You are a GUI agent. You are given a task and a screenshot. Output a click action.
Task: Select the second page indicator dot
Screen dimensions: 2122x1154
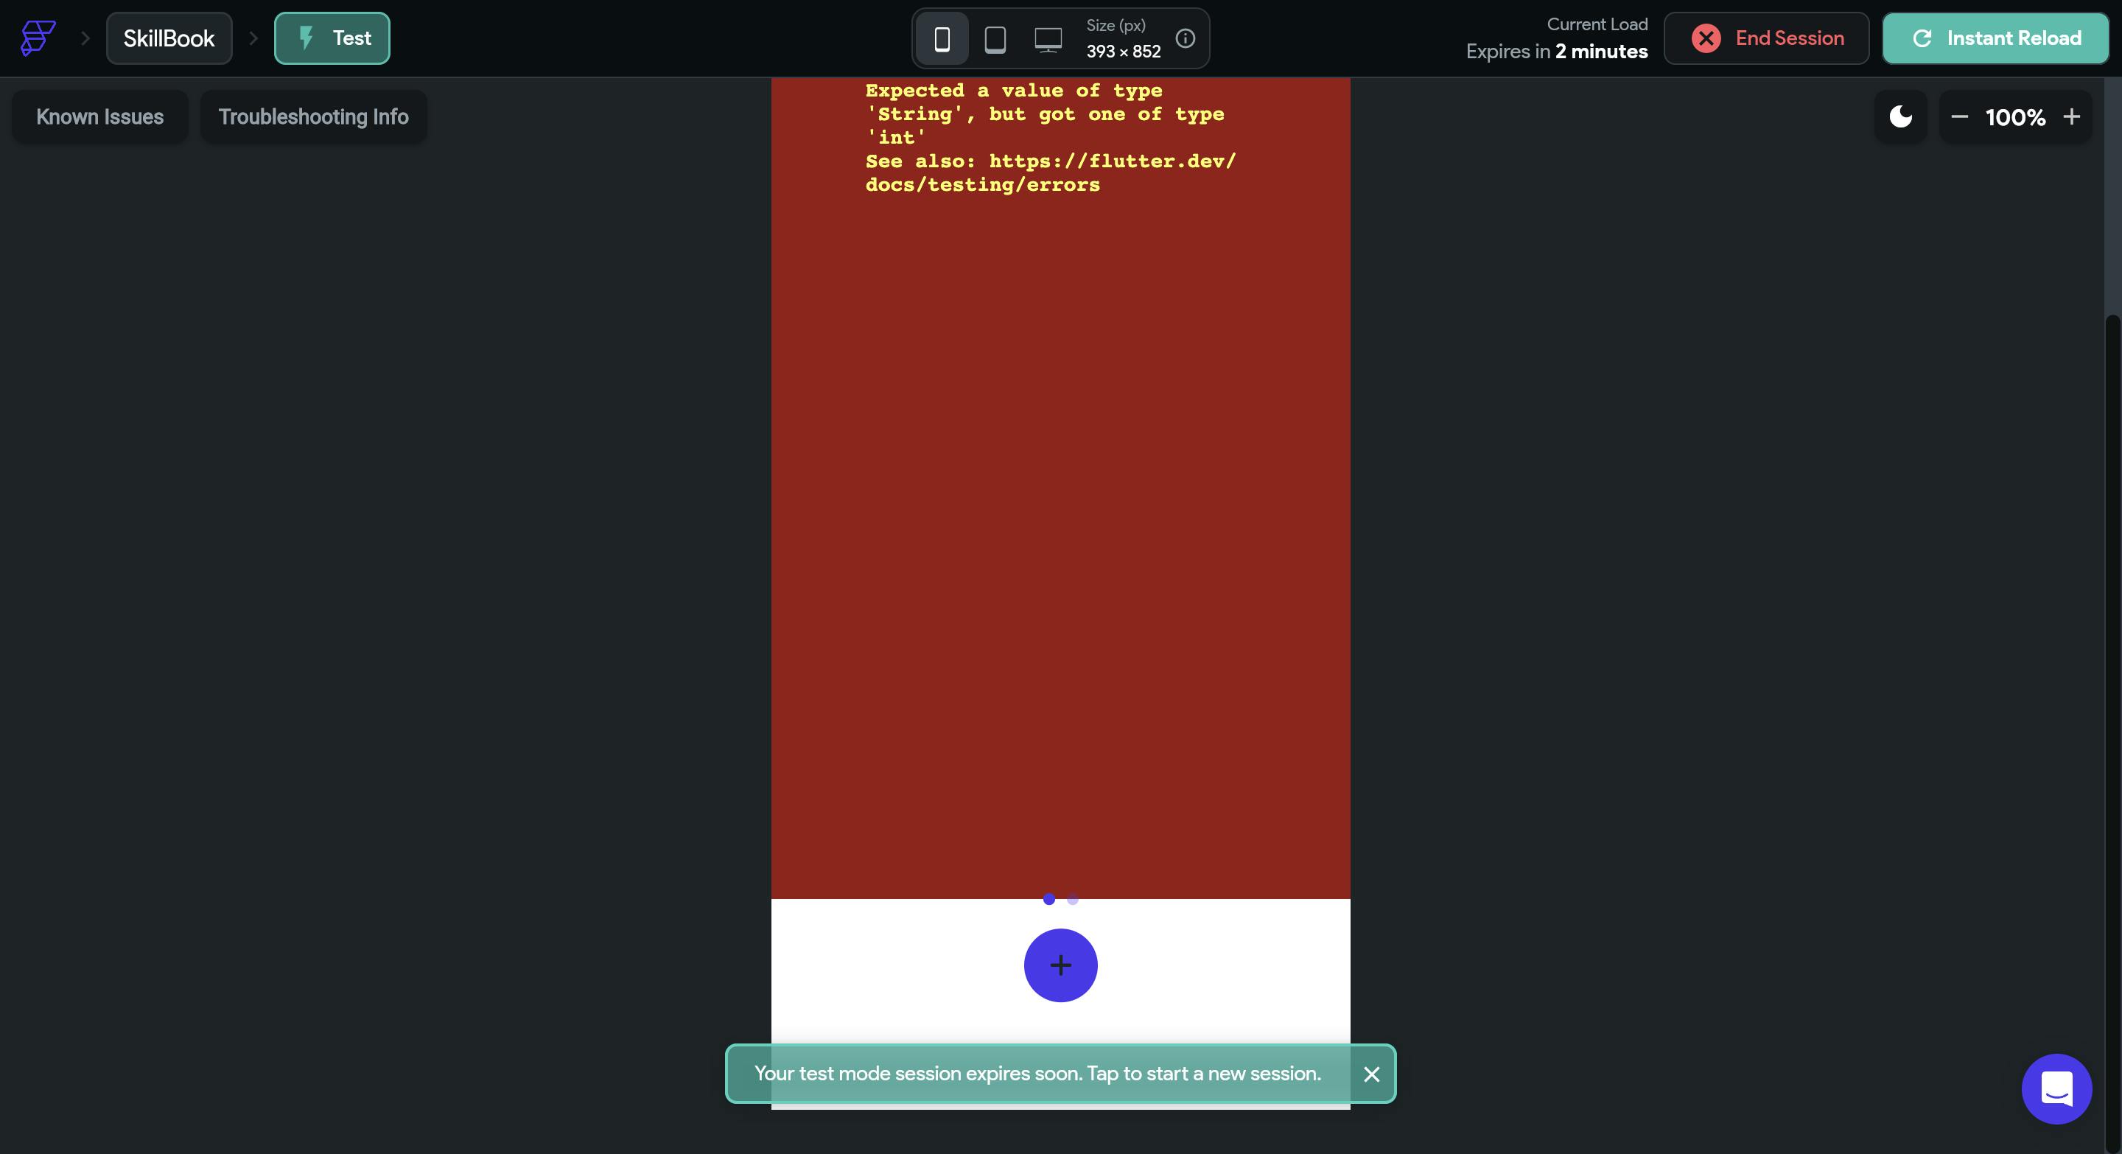1073,900
